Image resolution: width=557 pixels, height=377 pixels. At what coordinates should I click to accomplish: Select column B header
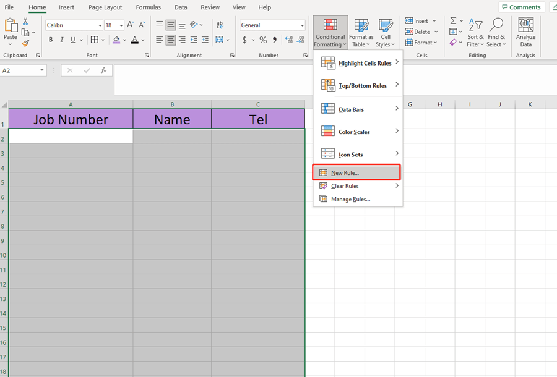(172, 104)
